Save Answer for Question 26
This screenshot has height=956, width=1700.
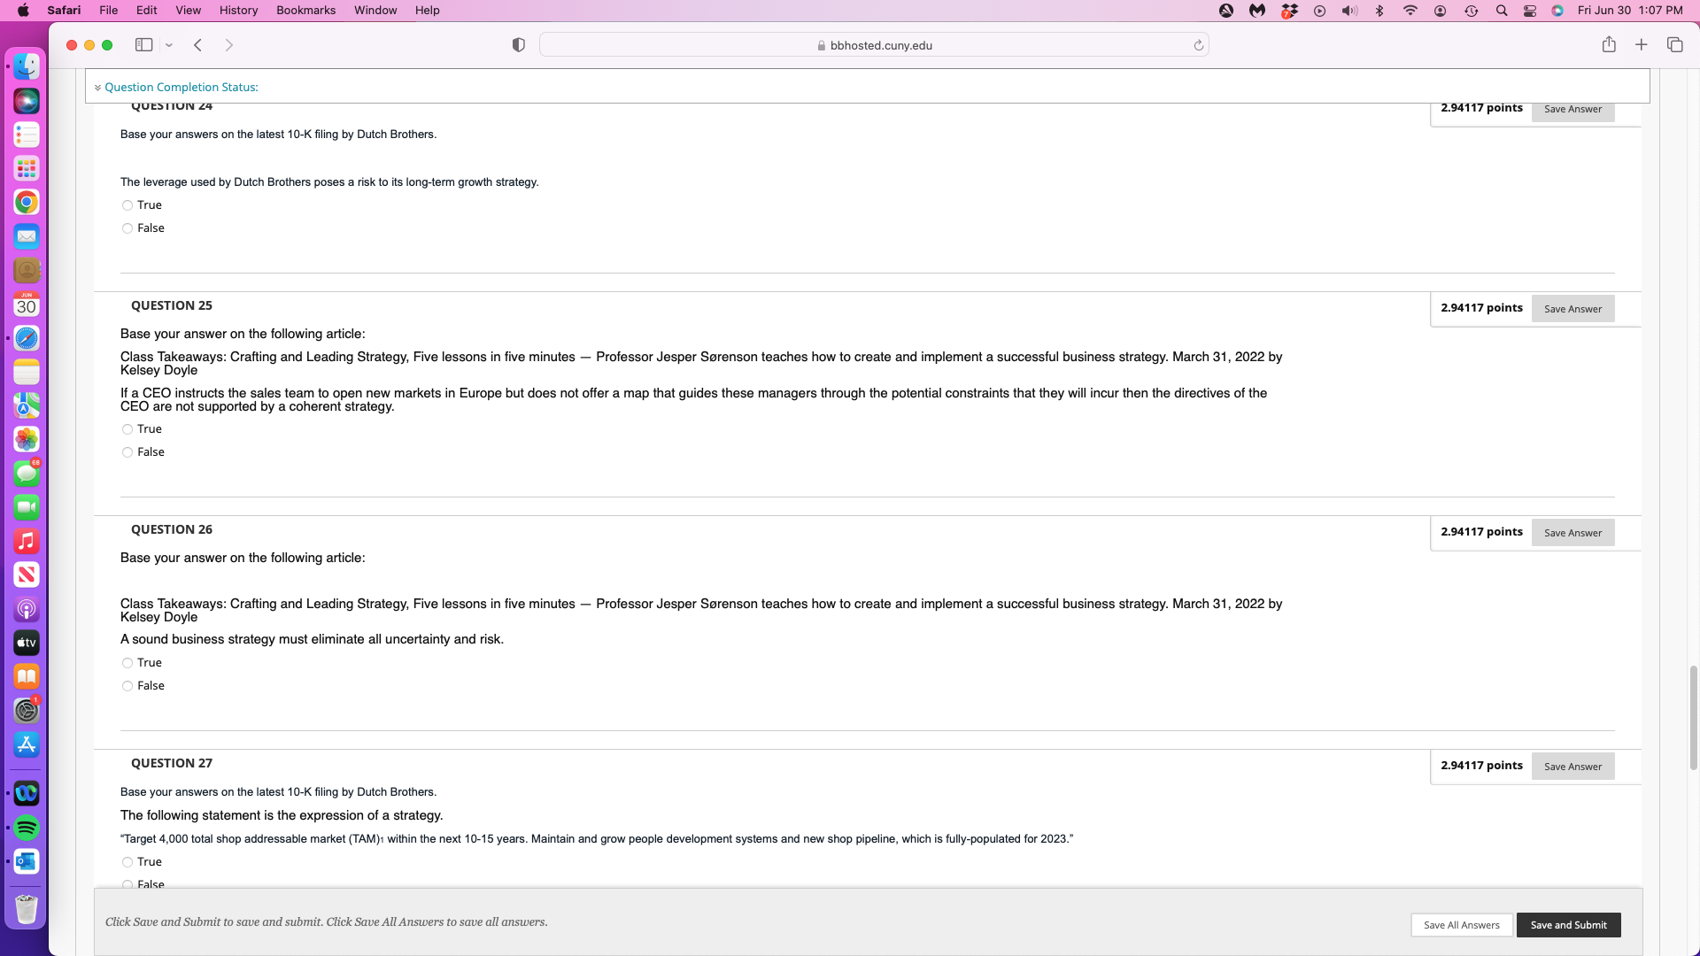(1572, 533)
